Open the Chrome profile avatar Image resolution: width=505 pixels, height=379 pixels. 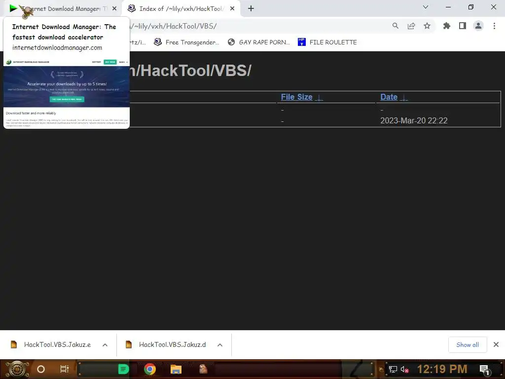pyautogui.click(x=478, y=26)
